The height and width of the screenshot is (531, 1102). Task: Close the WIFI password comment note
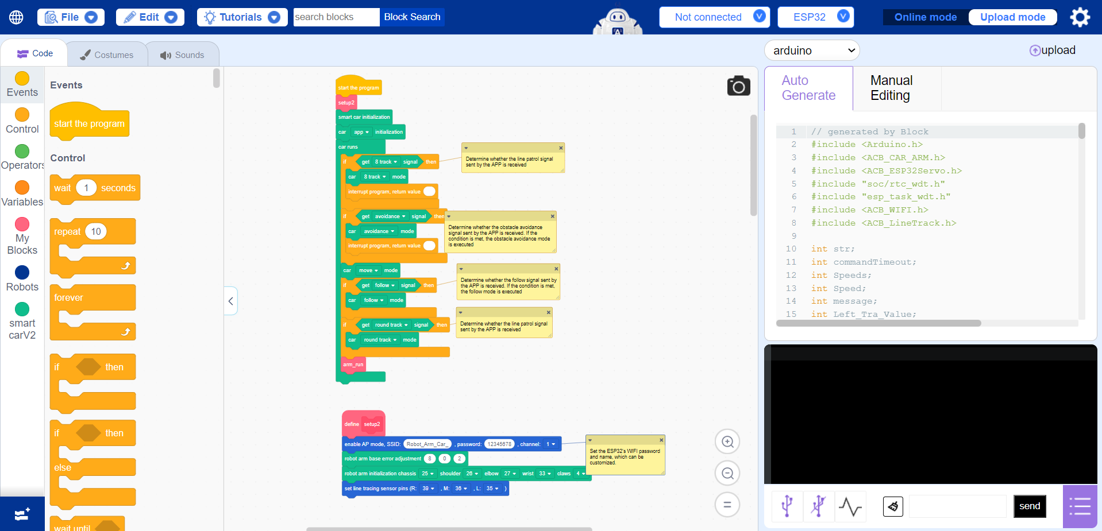[661, 440]
